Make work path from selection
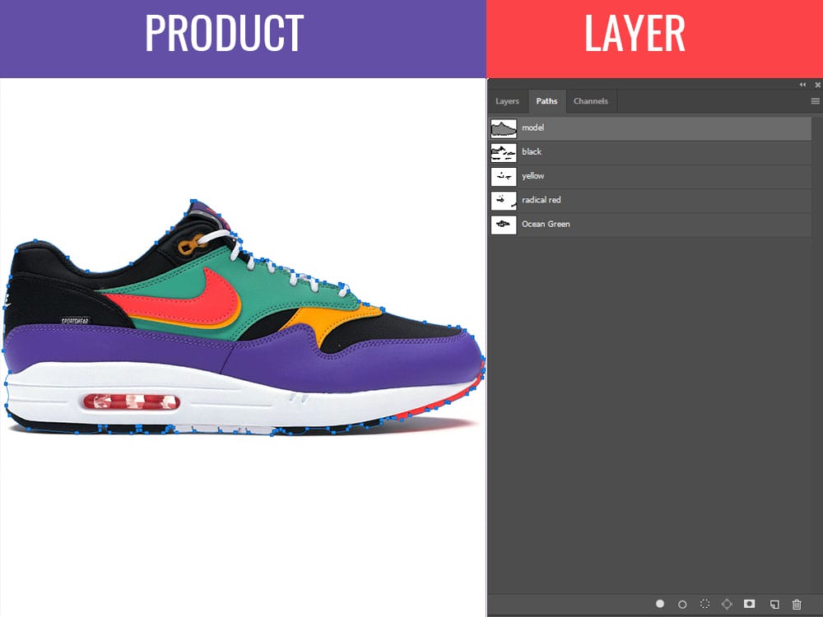823x617 pixels. [727, 605]
